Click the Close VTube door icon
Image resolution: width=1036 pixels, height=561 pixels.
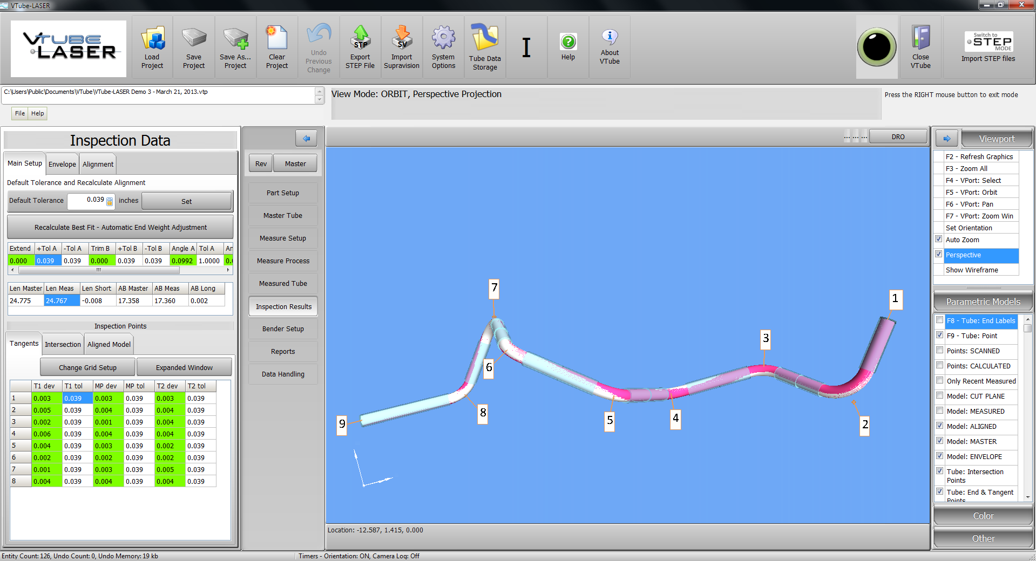pos(920,39)
